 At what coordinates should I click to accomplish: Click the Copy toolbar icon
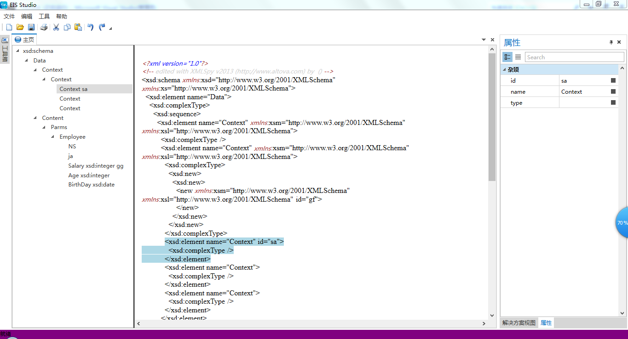click(x=67, y=27)
